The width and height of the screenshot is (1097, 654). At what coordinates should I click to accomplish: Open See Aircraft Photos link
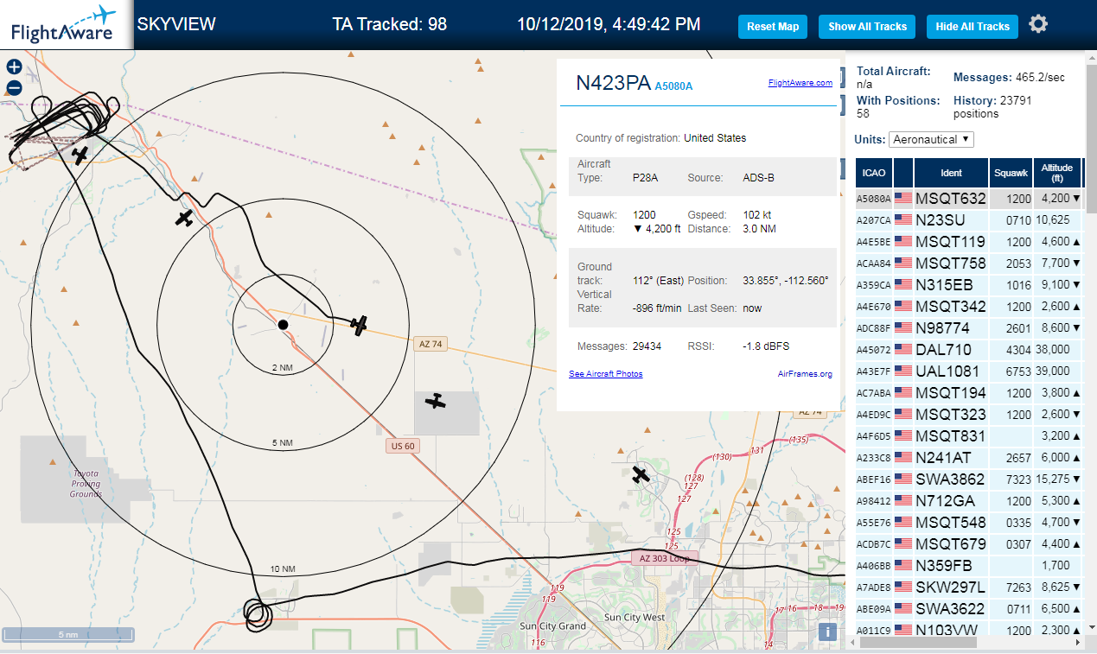pos(605,374)
